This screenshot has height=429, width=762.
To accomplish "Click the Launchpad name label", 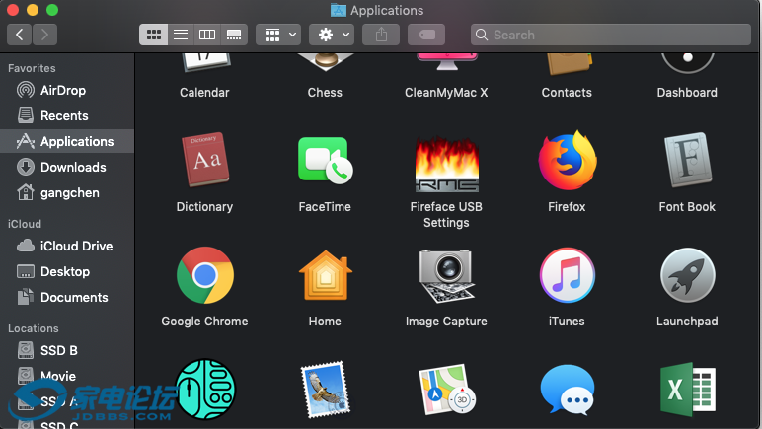I will click(x=688, y=322).
